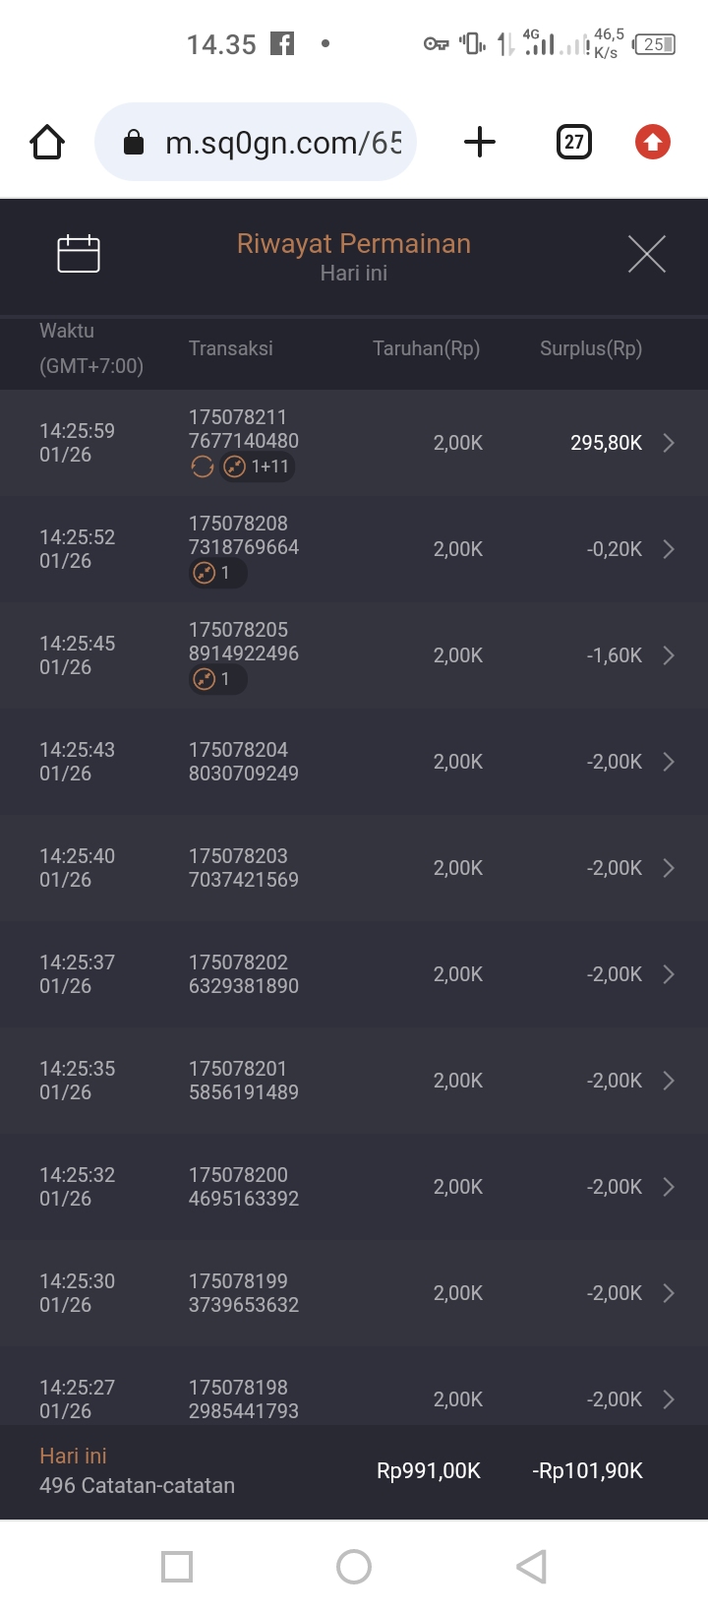
Task: Tap the Android back navigation button
Action: coord(531,1567)
